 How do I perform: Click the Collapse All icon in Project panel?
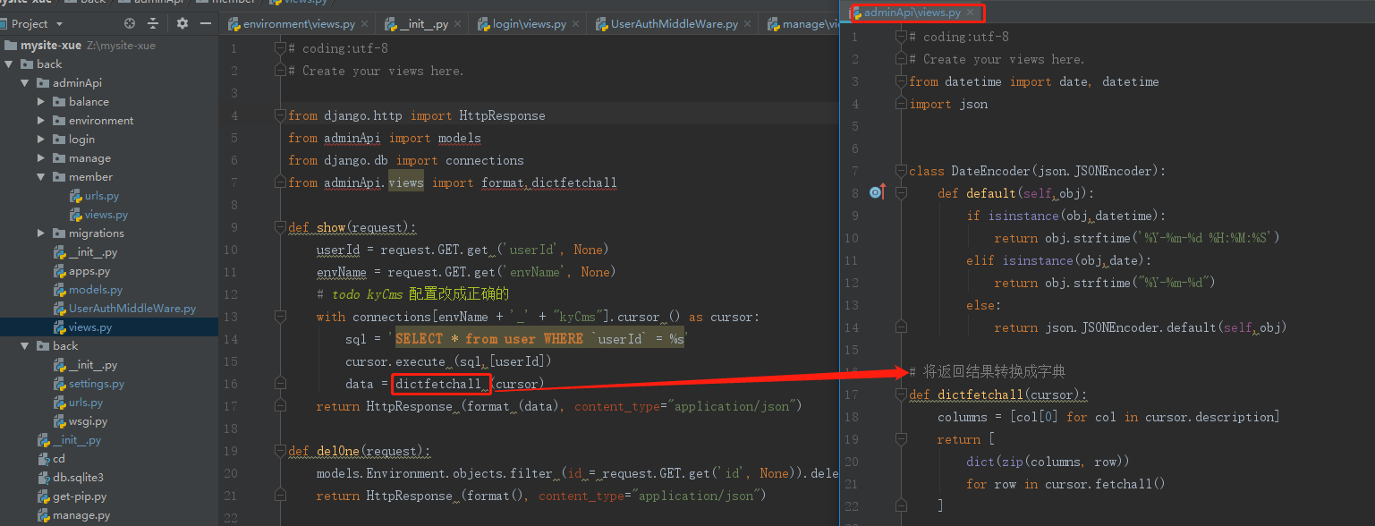coord(153,23)
